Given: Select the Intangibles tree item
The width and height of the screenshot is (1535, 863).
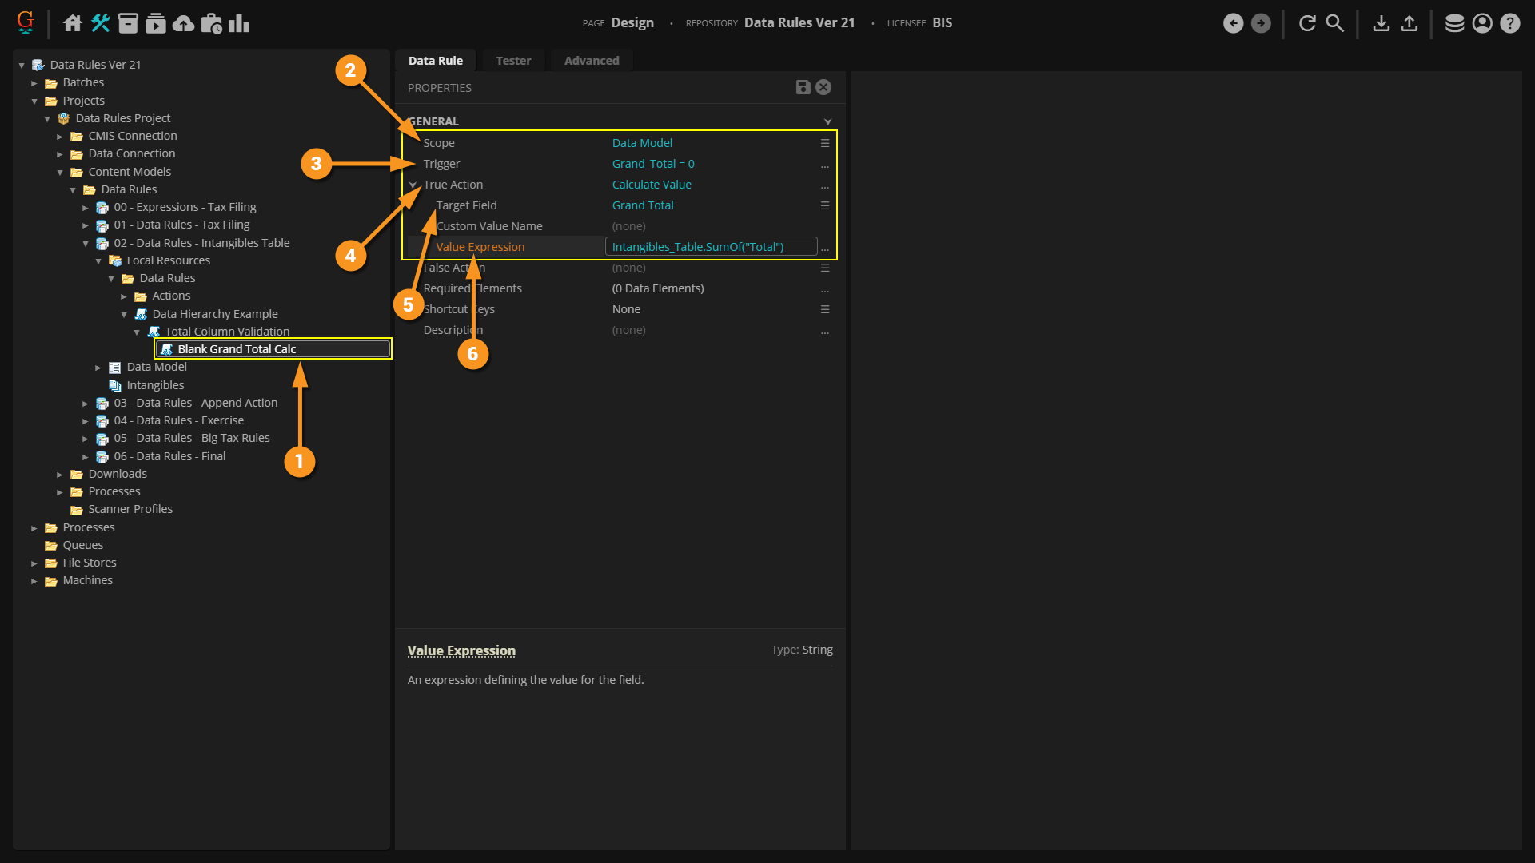Looking at the screenshot, I should [155, 385].
